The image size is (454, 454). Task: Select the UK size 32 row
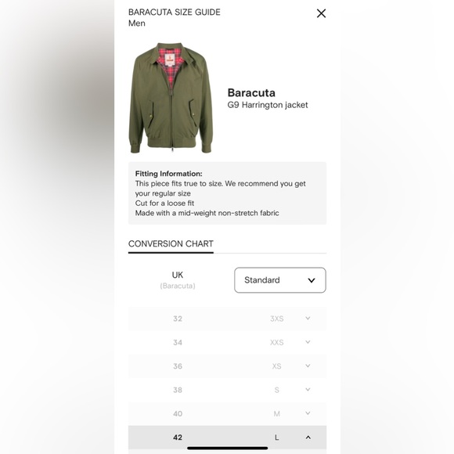coord(227,319)
